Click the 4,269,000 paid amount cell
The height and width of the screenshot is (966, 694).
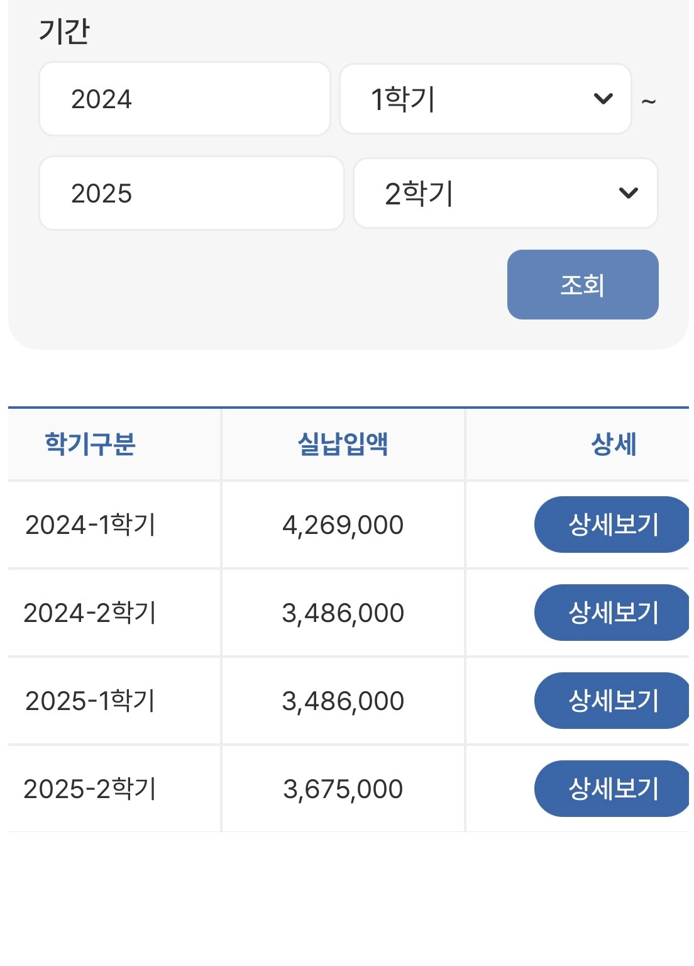click(x=343, y=525)
